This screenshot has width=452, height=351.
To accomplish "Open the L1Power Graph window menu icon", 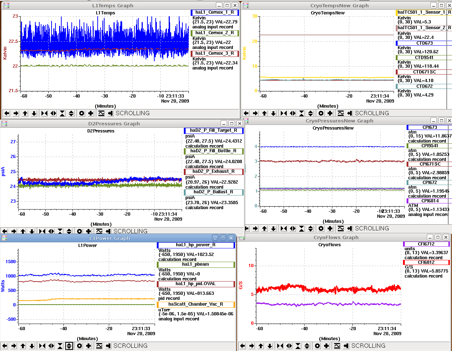I will click(4, 238).
